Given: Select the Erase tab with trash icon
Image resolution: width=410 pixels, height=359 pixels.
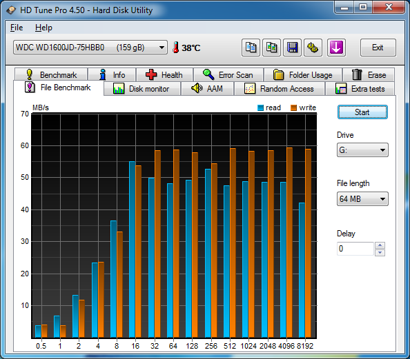Looking at the screenshot, I should tap(369, 75).
